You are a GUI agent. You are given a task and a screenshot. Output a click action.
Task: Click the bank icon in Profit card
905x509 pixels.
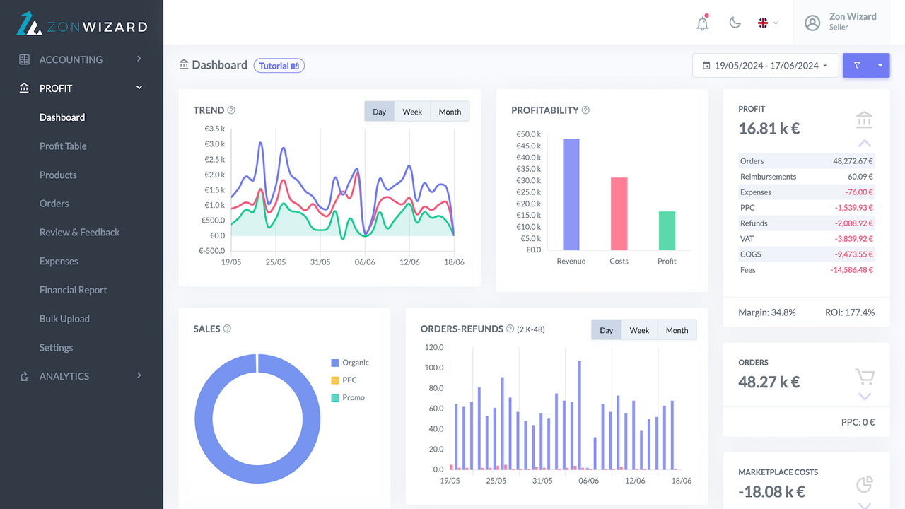[864, 119]
